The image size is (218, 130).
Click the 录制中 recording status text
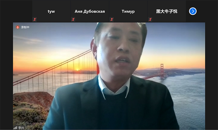[25, 27]
